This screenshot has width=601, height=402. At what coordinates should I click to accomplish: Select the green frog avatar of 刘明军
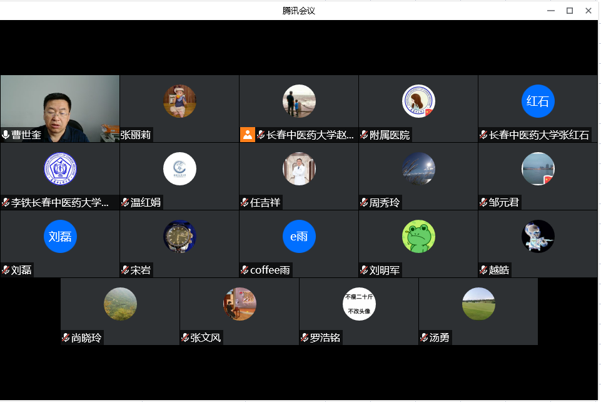click(x=418, y=236)
